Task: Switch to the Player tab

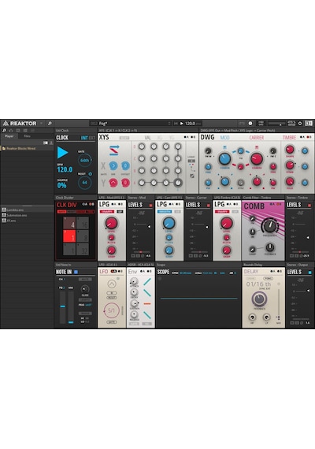Action: point(9,136)
